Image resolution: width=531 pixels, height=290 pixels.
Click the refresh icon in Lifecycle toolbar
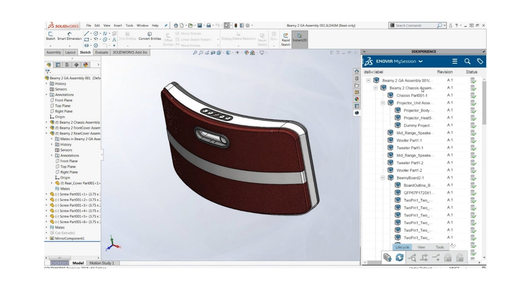(399, 258)
